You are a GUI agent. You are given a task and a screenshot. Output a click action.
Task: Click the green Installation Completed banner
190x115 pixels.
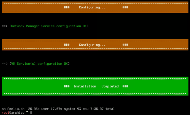click(x=95, y=86)
